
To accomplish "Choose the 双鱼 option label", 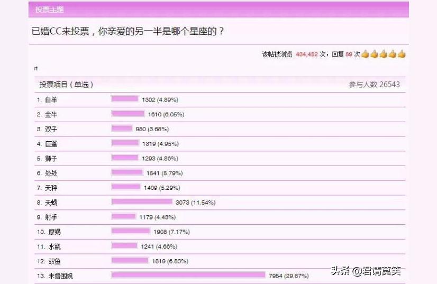I will coord(53,261).
